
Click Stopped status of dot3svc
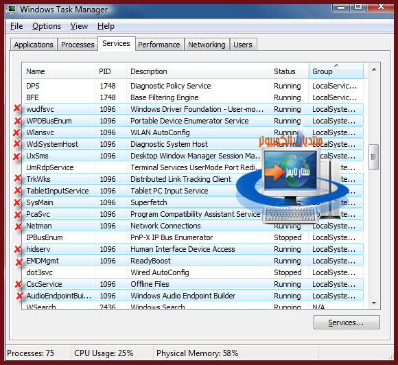(x=288, y=272)
